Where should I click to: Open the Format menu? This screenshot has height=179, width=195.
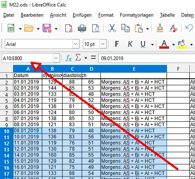click(106, 15)
